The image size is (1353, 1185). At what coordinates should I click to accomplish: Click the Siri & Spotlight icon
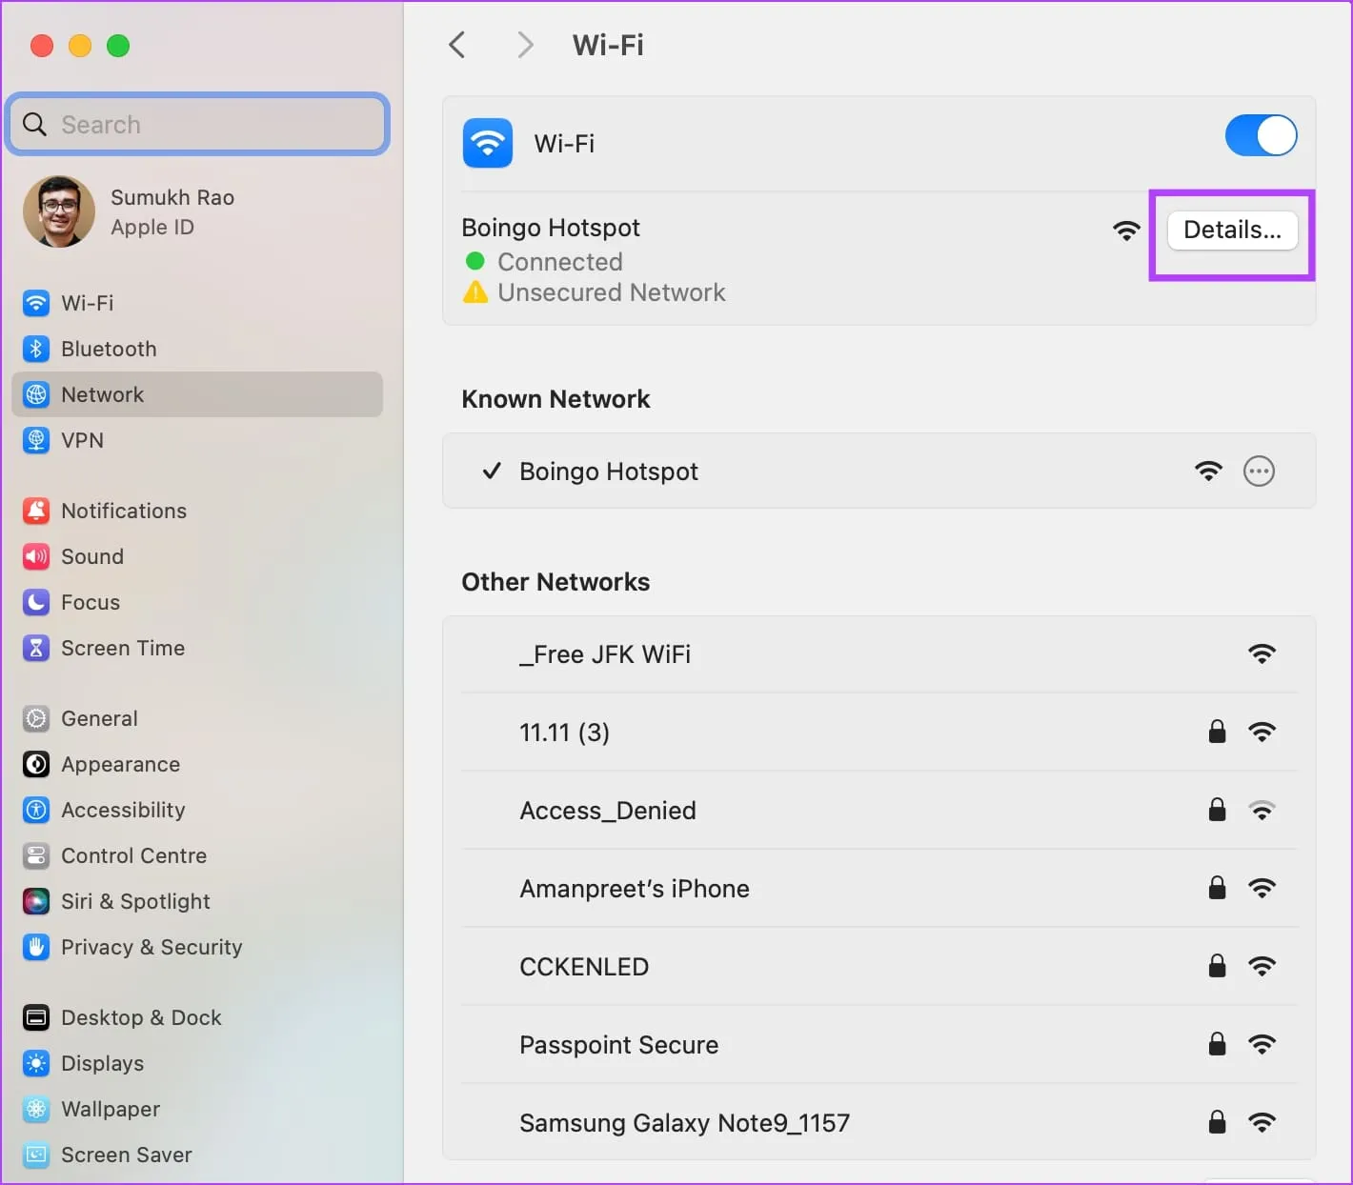tap(36, 901)
